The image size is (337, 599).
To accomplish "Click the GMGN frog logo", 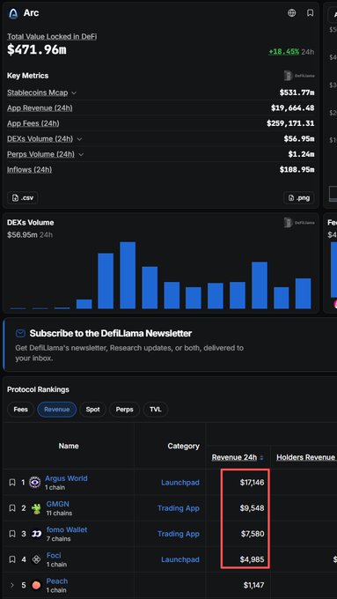I will tap(36, 508).
